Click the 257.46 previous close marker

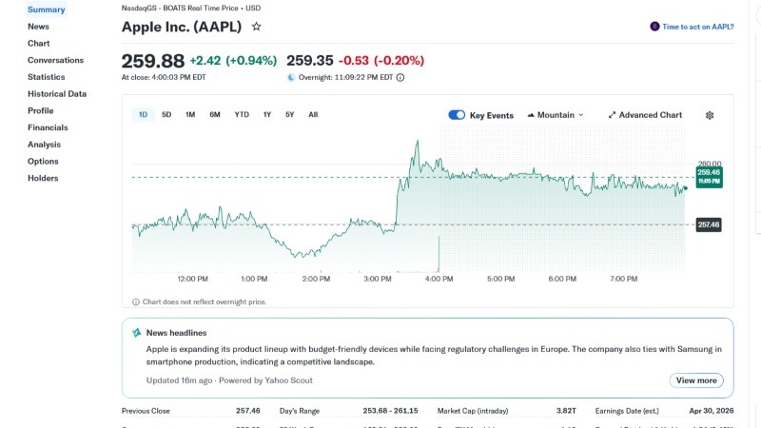coord(708,224)
